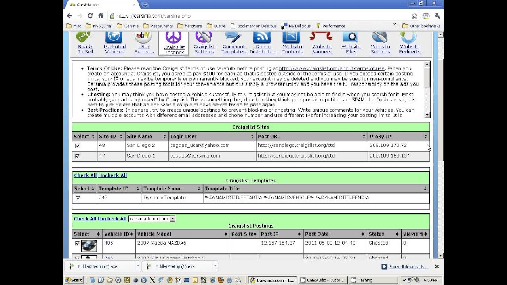
Task: Sort sites table by Proxy IP
Action: [398, 136]
